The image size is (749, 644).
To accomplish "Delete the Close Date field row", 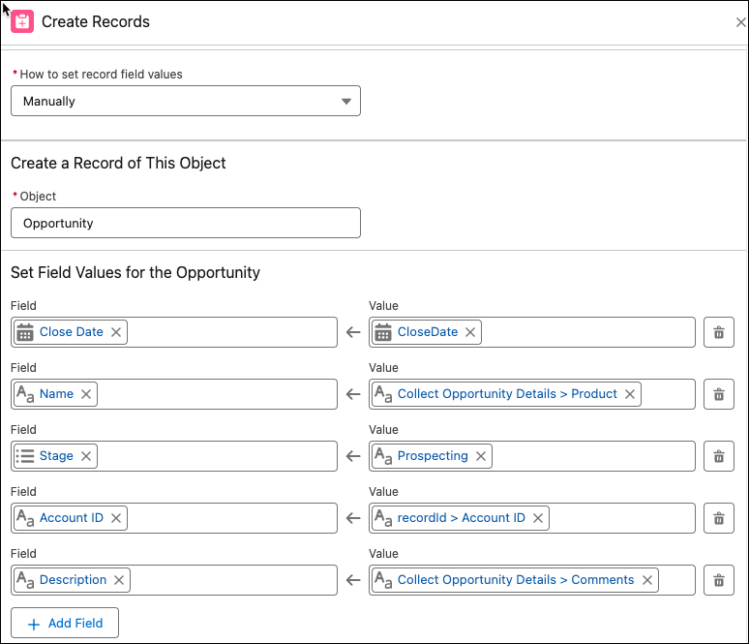I will pos(718,332).
